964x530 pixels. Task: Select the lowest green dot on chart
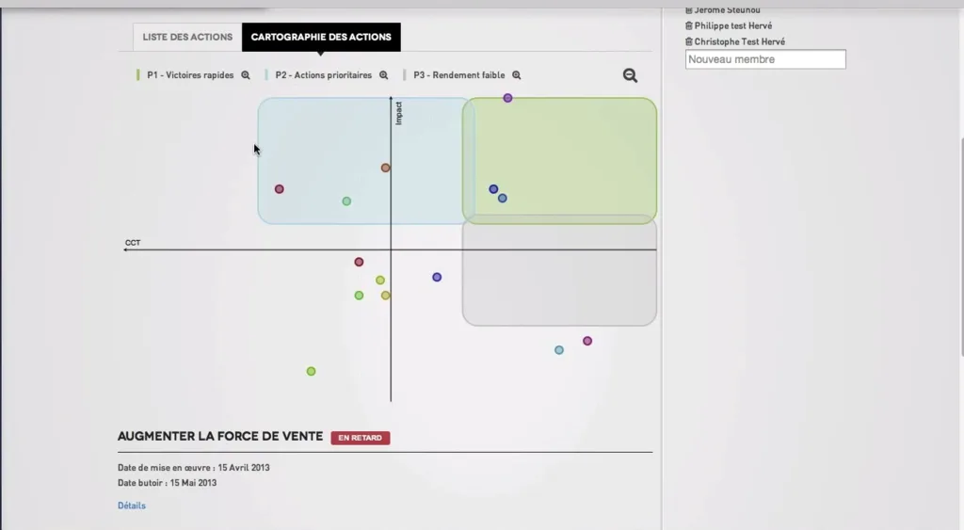(x=311, y=371)
